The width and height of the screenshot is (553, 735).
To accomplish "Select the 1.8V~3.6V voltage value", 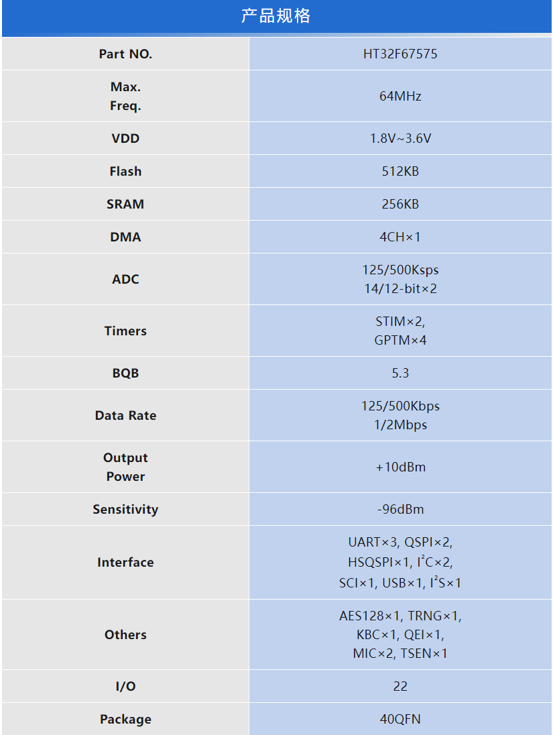I will coord(400,139).
